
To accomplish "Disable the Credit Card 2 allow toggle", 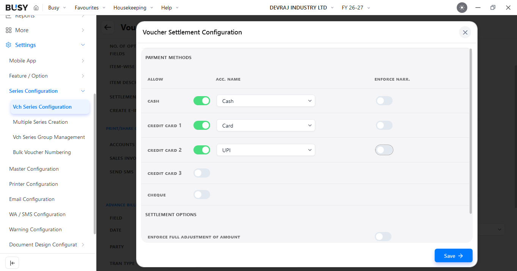I will pos(202,150).
